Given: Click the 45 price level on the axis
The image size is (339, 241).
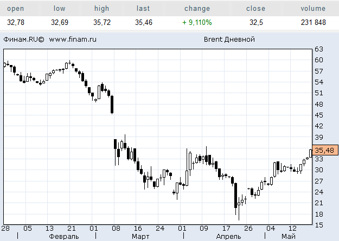Looking at the screenshot, I should pos(319,115).
